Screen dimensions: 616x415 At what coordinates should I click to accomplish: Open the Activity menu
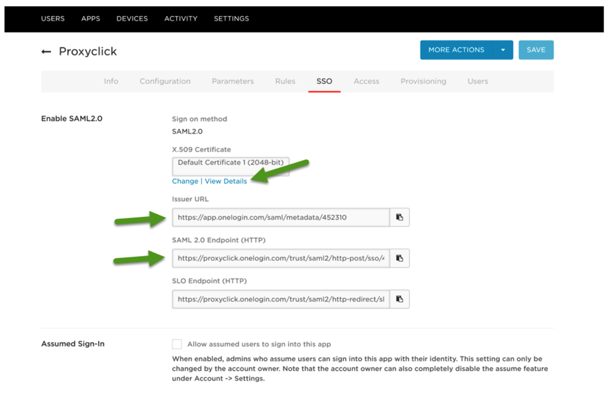tap(180, 18)
